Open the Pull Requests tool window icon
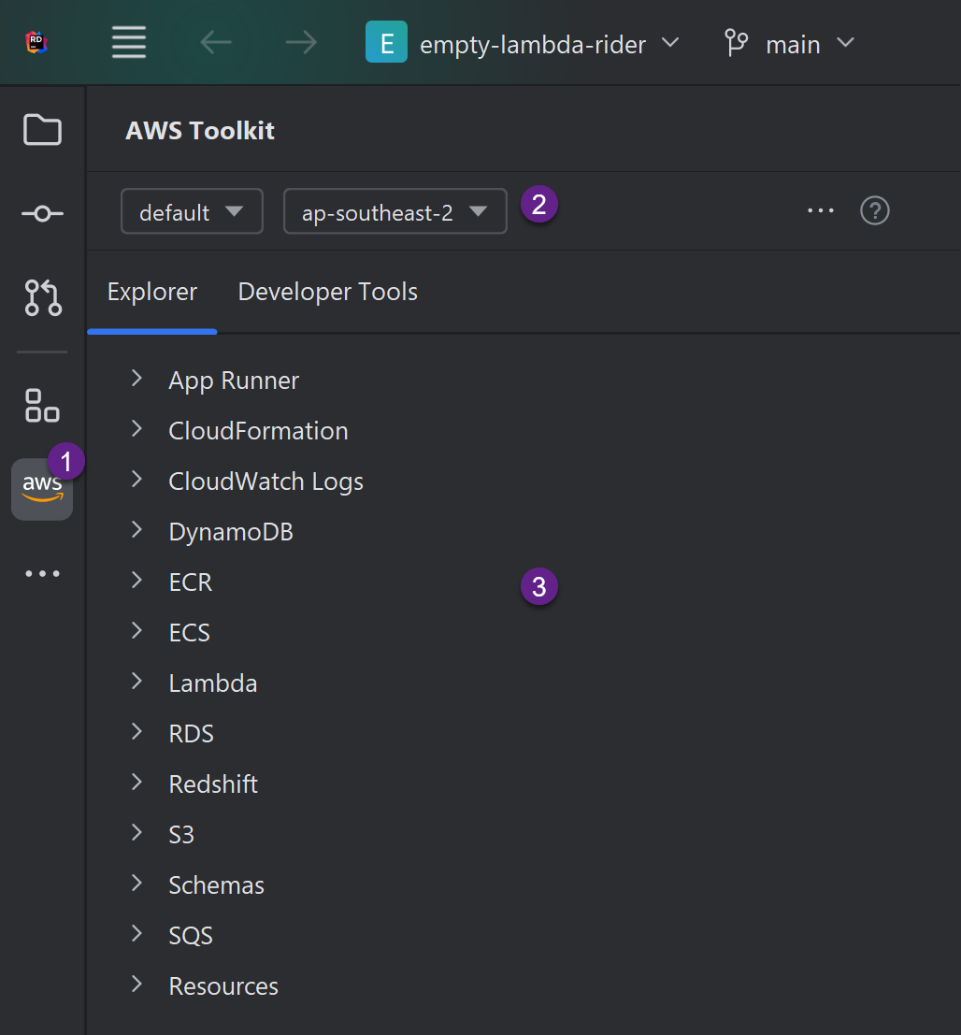Viewport: 961px width, 1035px height. [x=43, y=297]
